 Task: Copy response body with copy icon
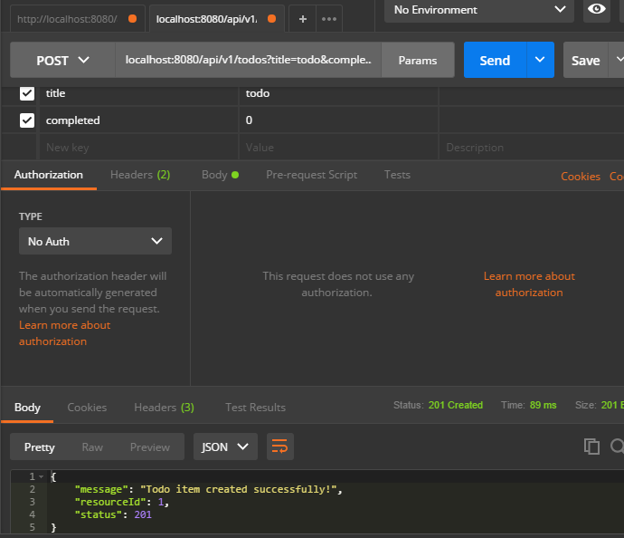pyautogui.click(x=591, y=447)
